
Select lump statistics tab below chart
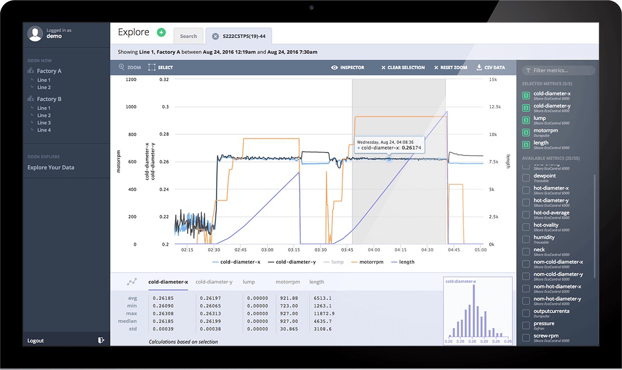pos(249,282)
